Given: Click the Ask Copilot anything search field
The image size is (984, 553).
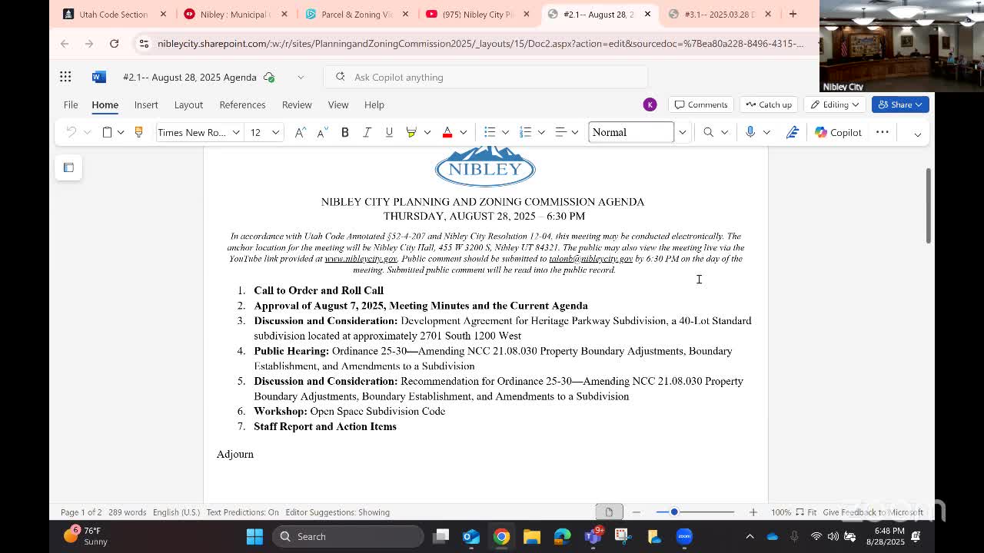Looking at the screenshot, I should tap(486, 77).
